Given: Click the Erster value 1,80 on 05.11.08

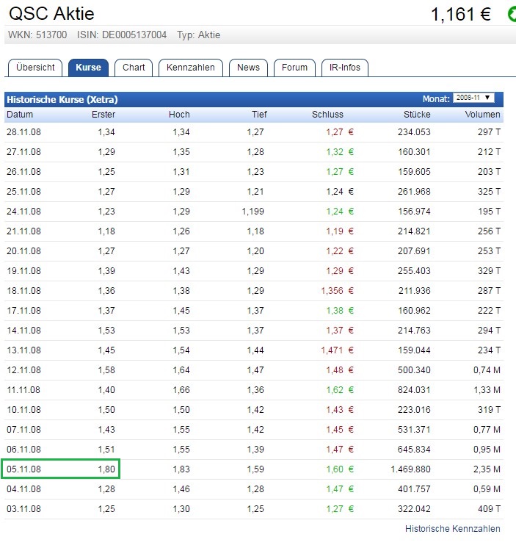Looking at the screenshot, I should point(106,469).
